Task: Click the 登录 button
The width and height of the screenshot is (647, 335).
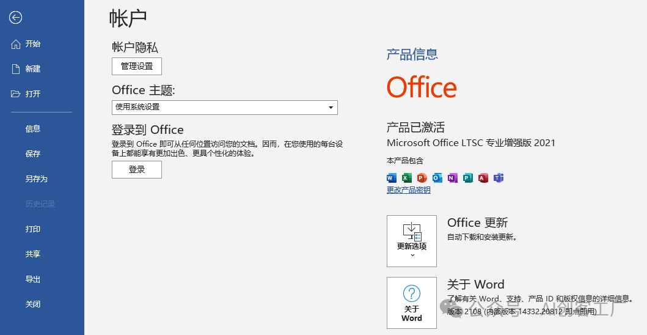Action: pyautogui.click(x=137, y=169)
